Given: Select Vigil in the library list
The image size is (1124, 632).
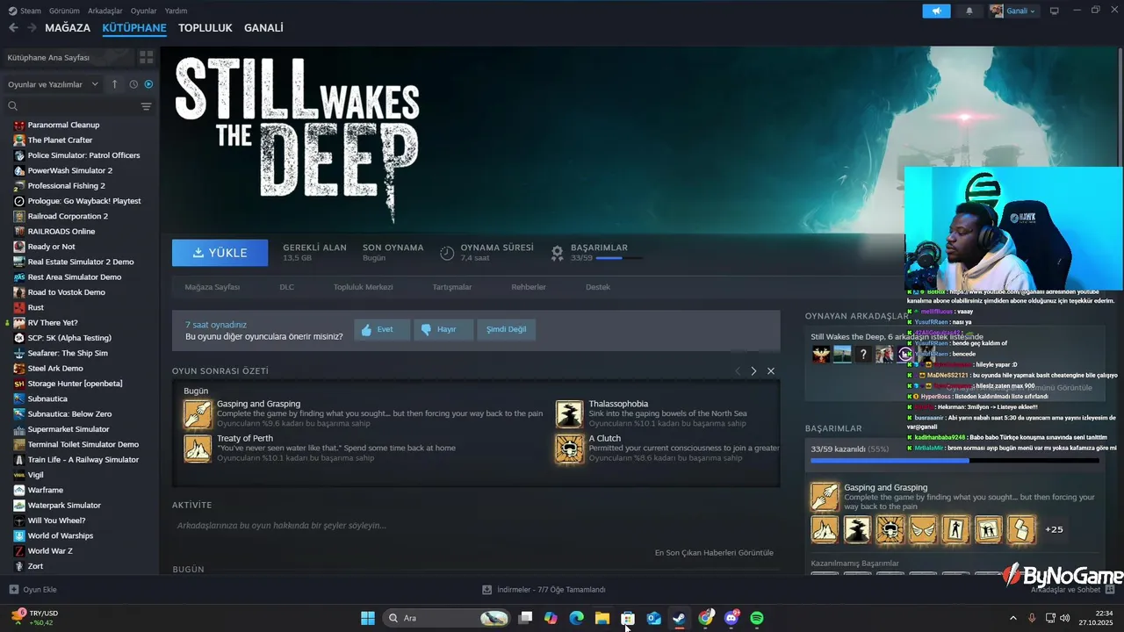Looking at the screenshot, I should tap(35, 475).
